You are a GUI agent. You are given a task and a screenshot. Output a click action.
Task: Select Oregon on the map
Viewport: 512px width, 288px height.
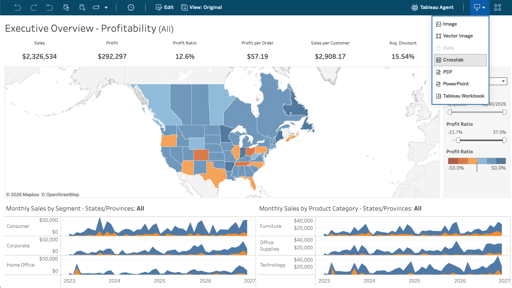169,140
